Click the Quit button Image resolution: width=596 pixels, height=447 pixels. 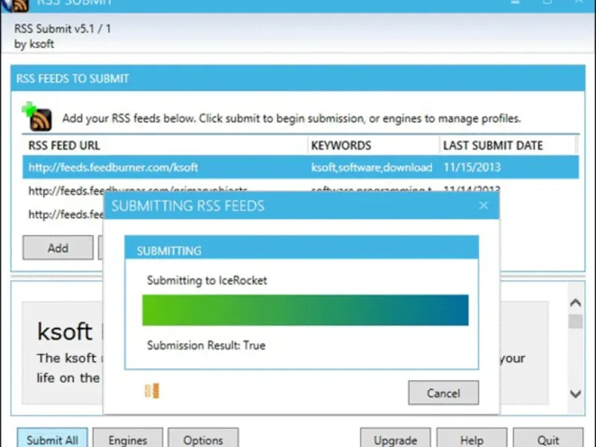point(548,438)
